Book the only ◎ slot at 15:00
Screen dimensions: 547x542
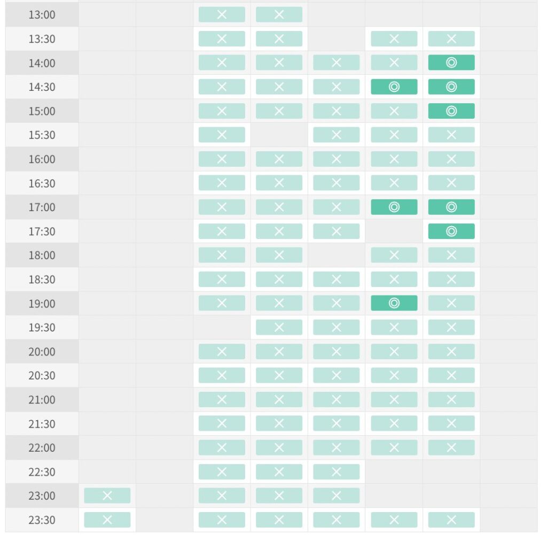tap(451, 111)
